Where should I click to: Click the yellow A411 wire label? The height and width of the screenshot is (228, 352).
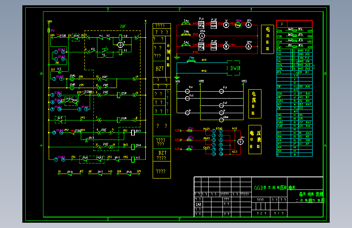click(x=204, y=60)
